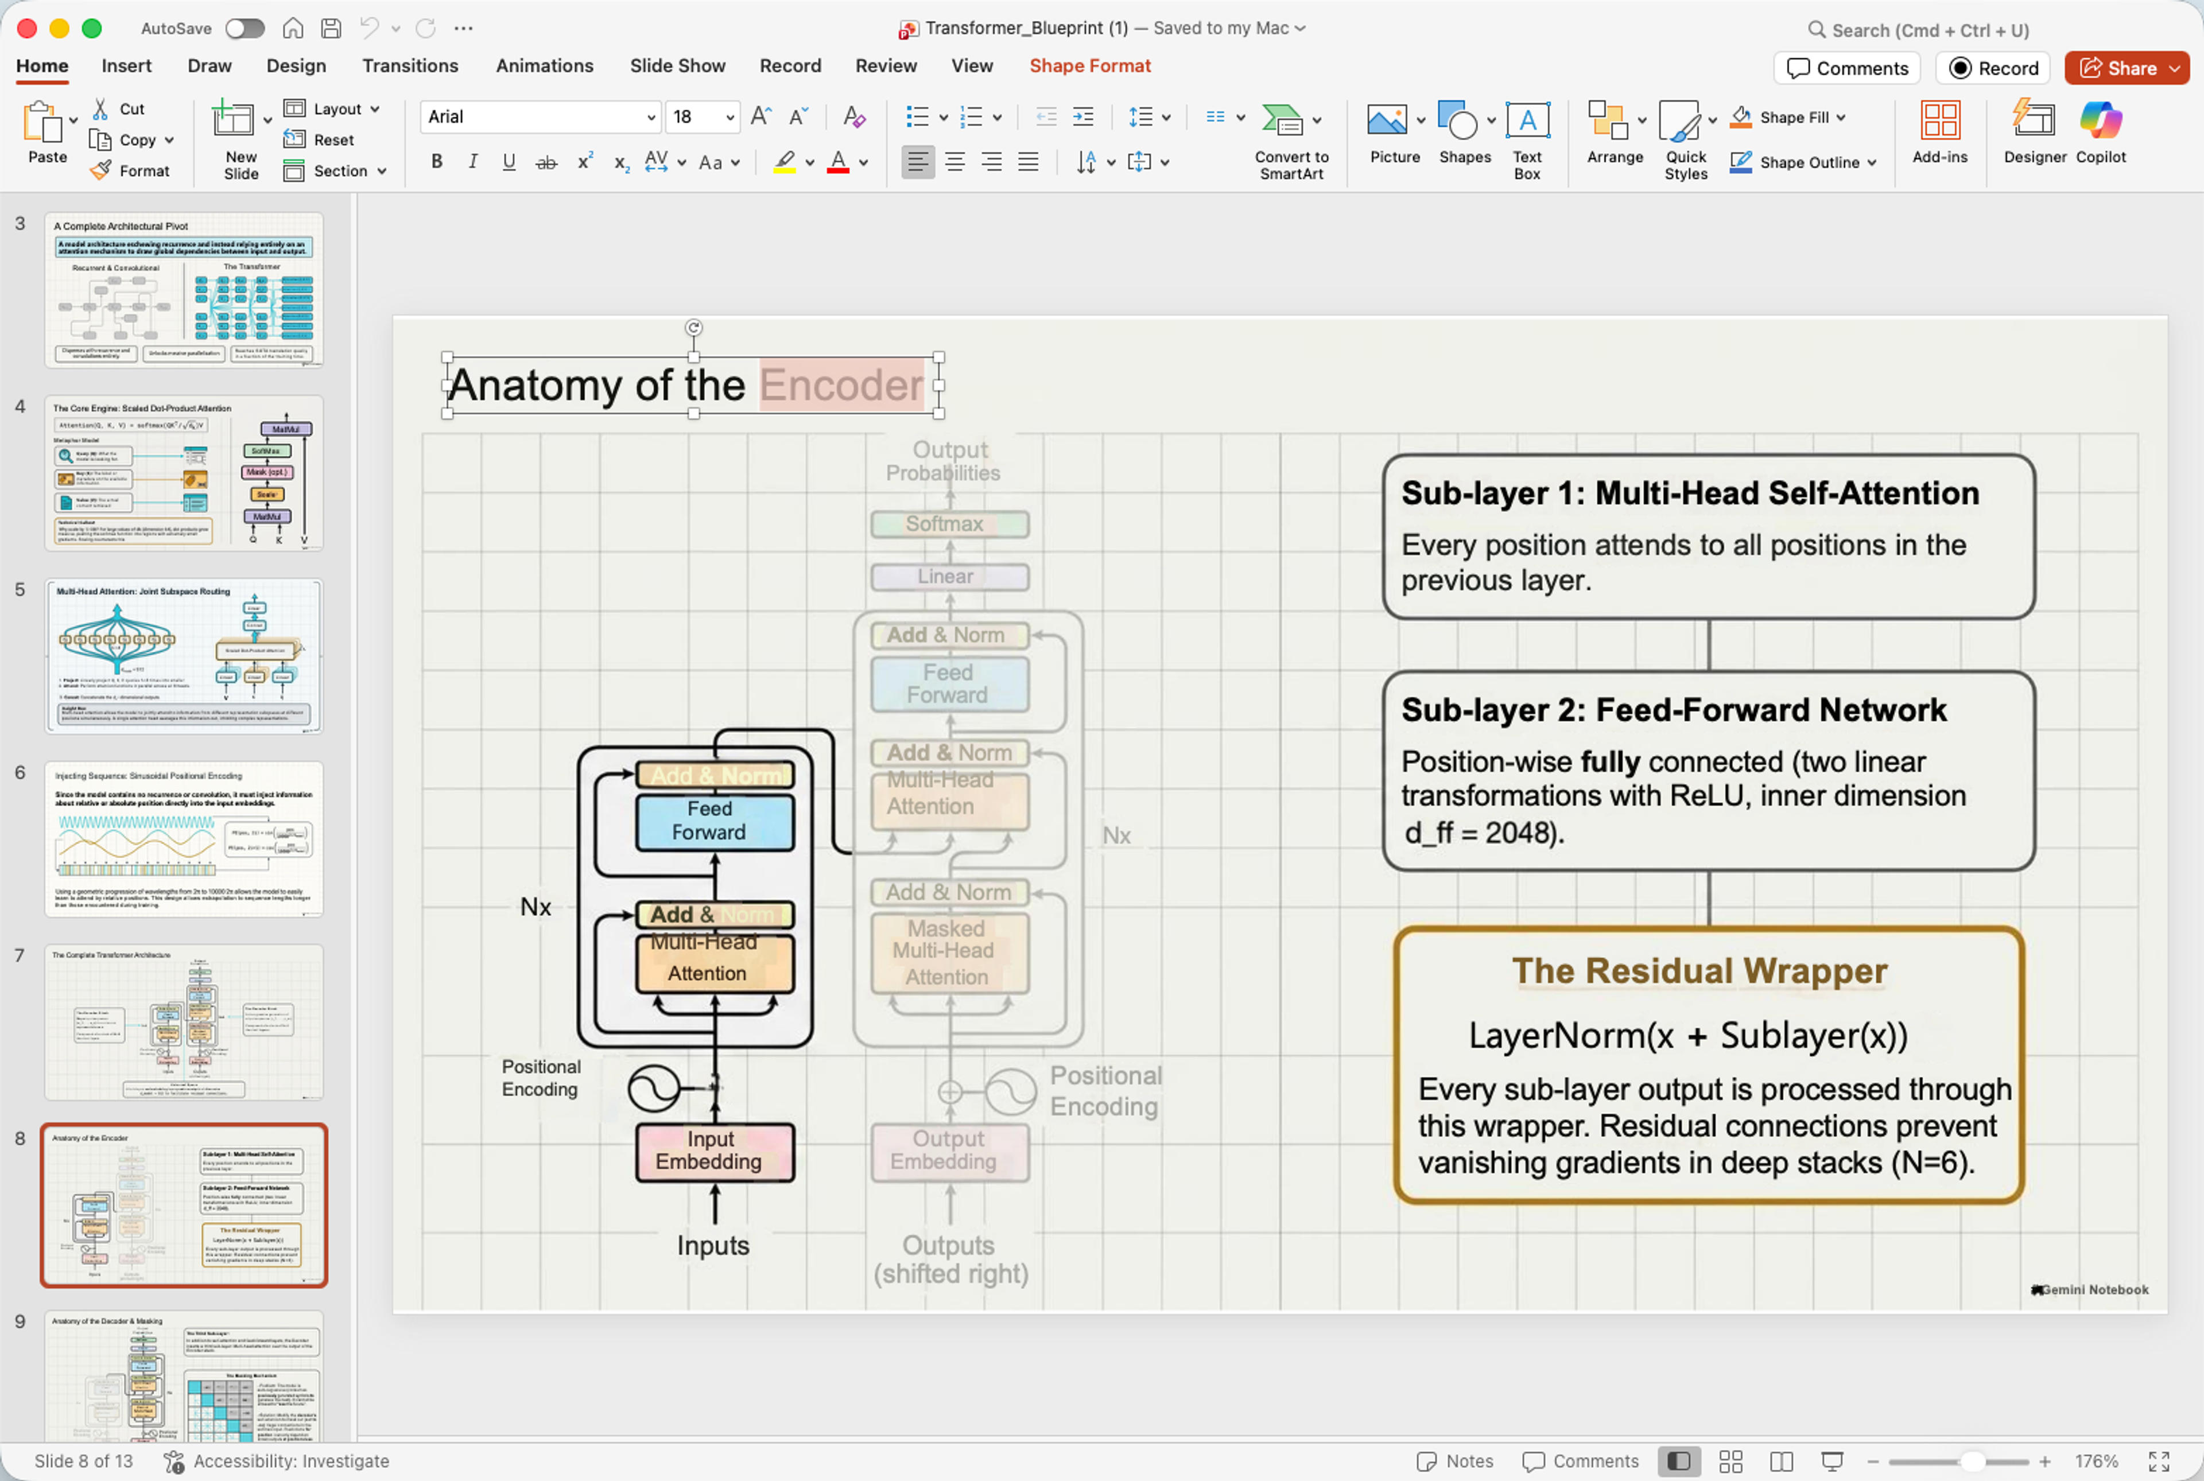Open the Shape Format tab
The image size is (2204, 1481).
1089,65
